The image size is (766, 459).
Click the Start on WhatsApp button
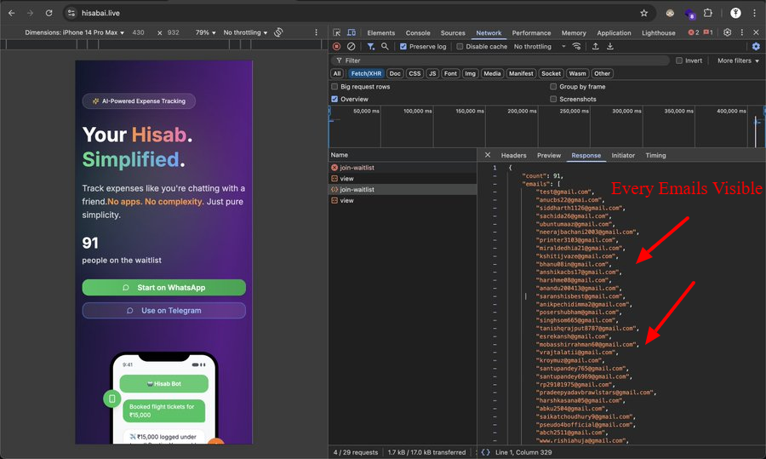point(163,288)
